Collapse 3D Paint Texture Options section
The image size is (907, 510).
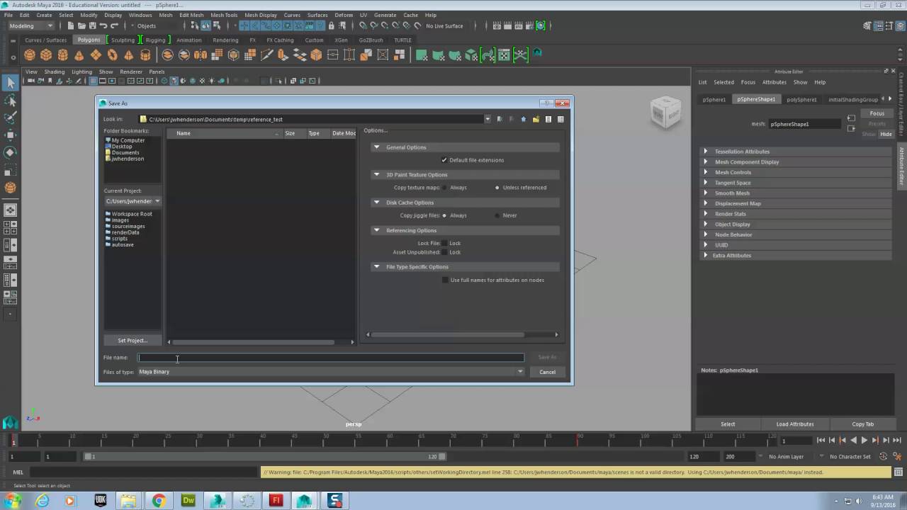point(377,174)
